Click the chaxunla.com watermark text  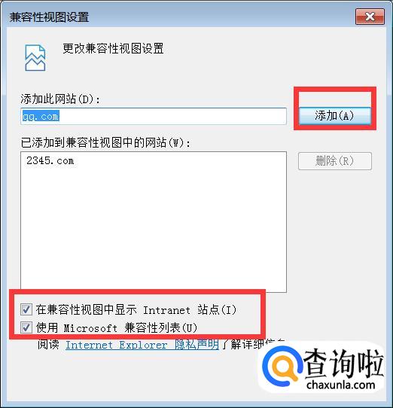coord(341,385)
